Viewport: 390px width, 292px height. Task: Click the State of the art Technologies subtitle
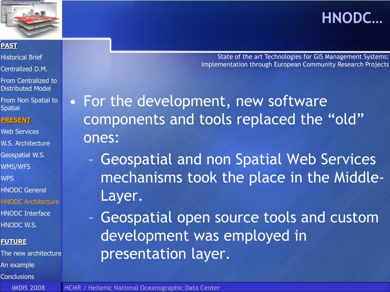point(303,57)
